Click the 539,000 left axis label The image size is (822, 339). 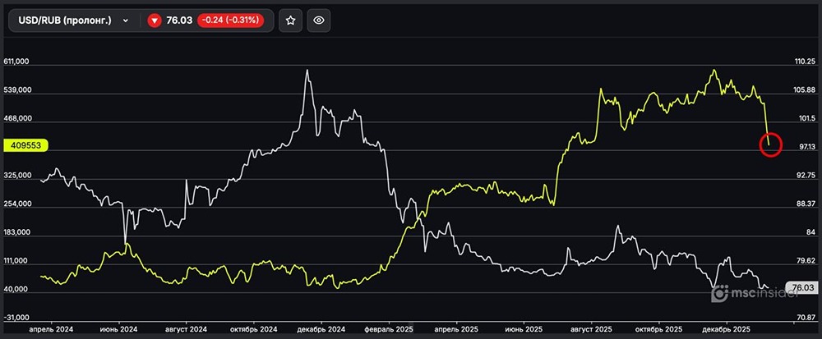(16, 90)
